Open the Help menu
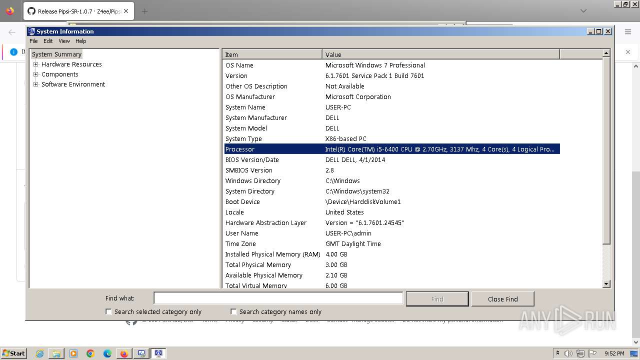The width and height of the screenshot is (640, 360). click(81, 41)
